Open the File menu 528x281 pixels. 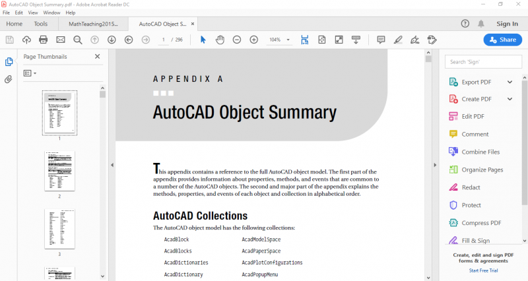6,13
